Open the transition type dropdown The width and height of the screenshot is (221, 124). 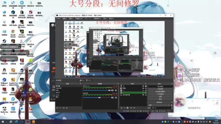coord(159,105)
